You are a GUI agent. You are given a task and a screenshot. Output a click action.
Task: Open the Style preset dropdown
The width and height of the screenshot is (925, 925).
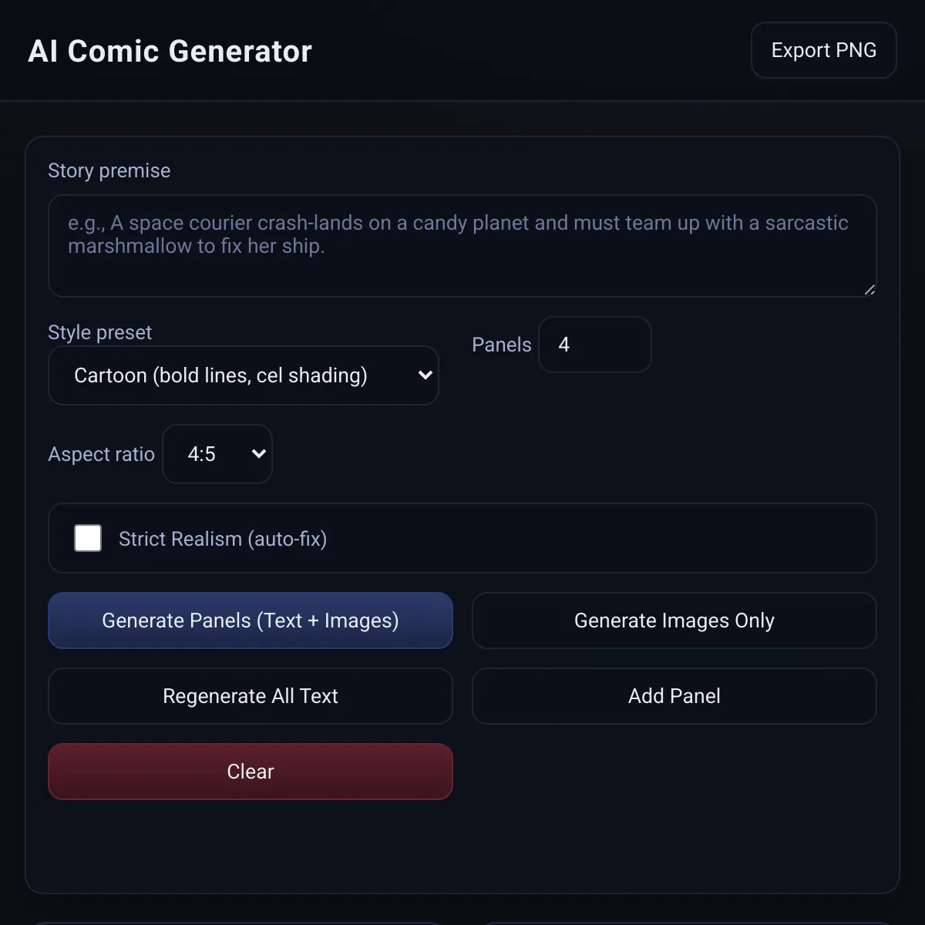coord(243,375)
